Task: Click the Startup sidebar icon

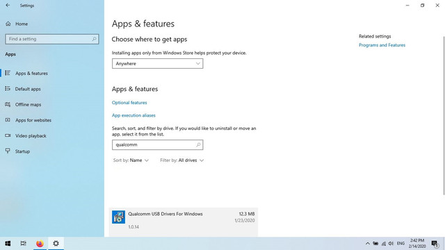Action: (x=8, y=151)
